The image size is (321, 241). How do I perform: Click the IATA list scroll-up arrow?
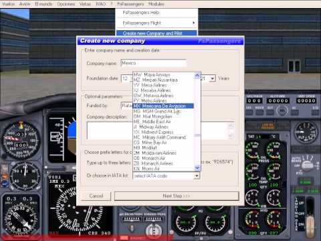[197, 75]
